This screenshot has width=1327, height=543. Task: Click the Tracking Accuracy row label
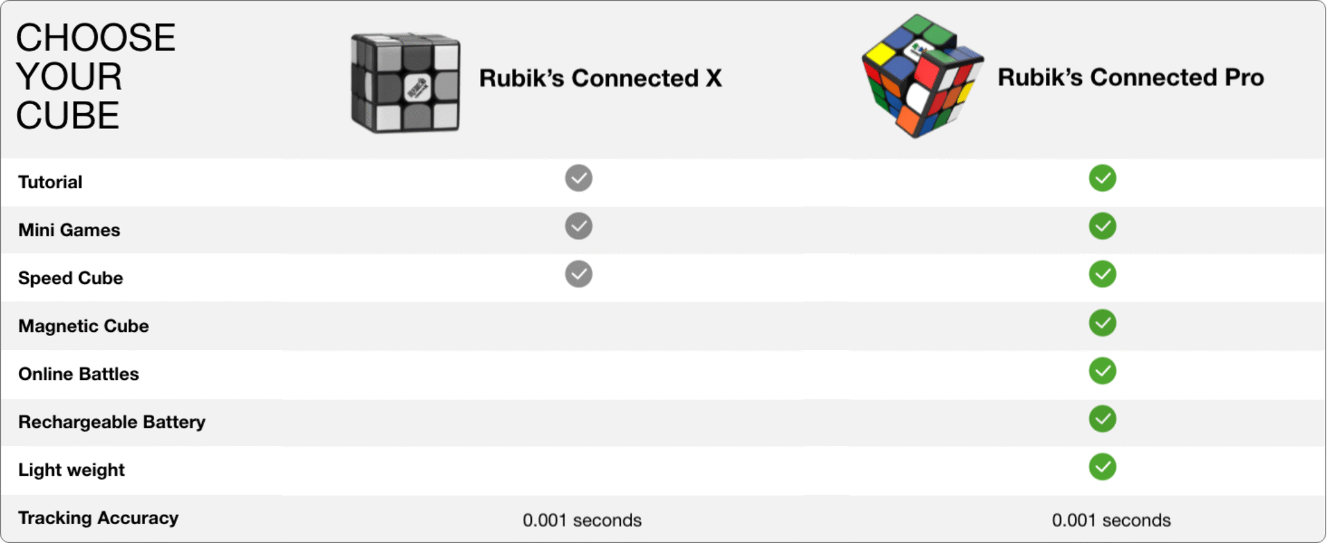(98, 518)
